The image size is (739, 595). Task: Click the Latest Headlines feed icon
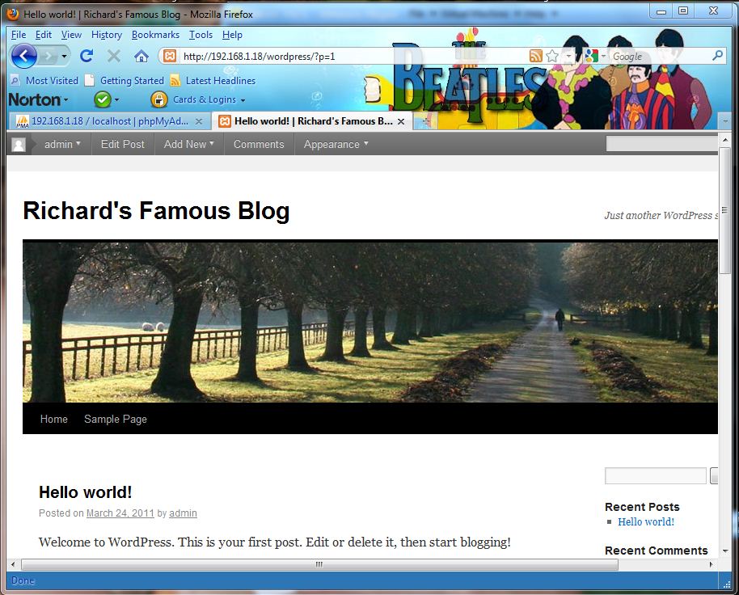click(x=175, y=81)
